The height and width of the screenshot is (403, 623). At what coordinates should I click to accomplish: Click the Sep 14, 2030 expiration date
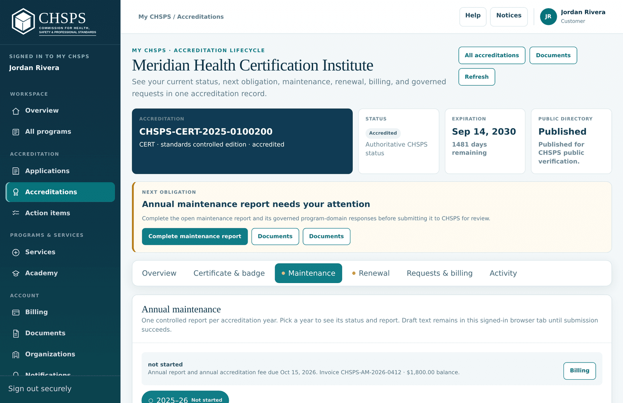click(484, 132)
